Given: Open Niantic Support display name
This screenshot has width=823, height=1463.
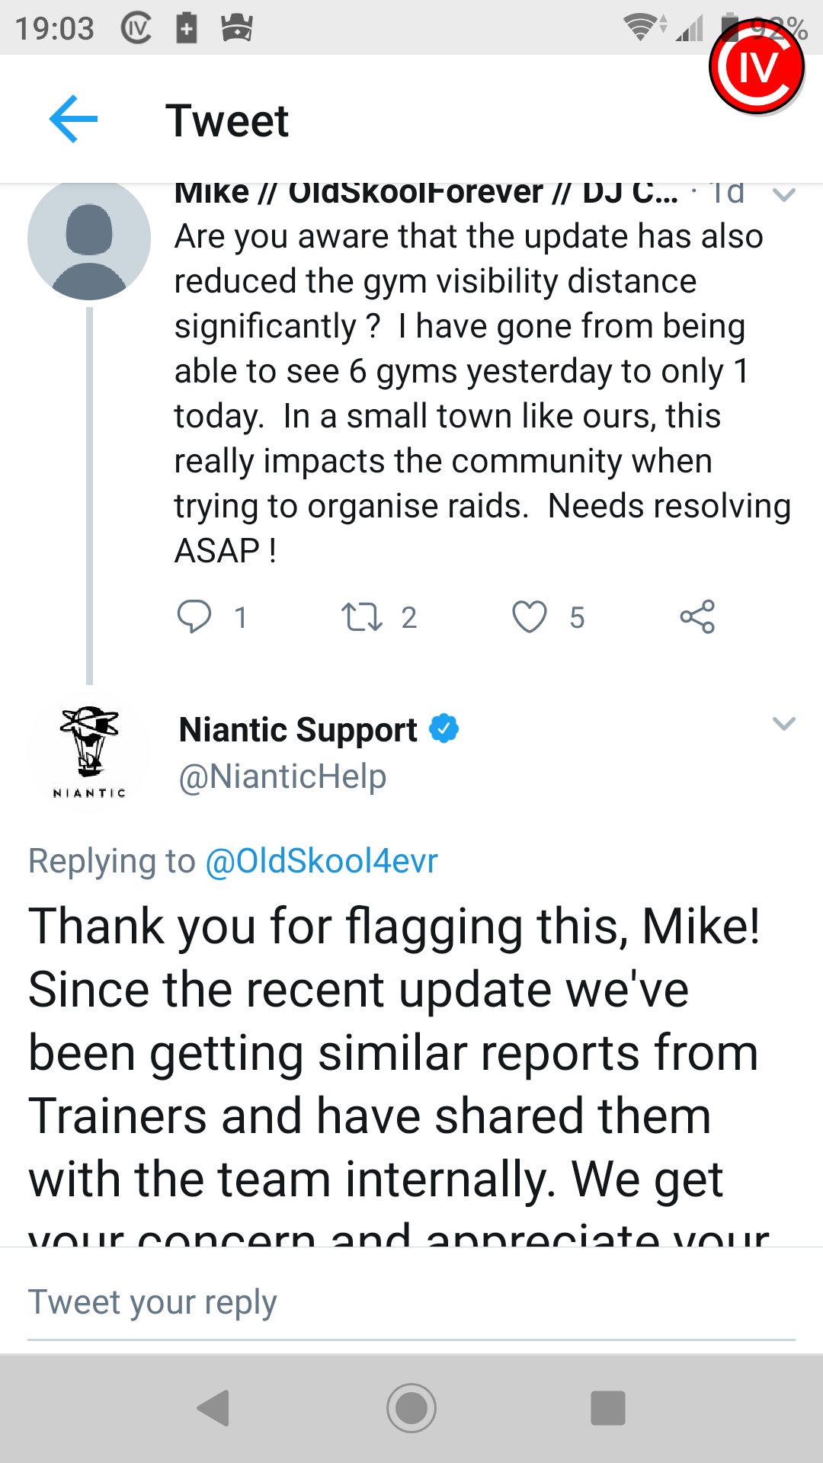Looking at the screenshot, I should pos(298,729).
